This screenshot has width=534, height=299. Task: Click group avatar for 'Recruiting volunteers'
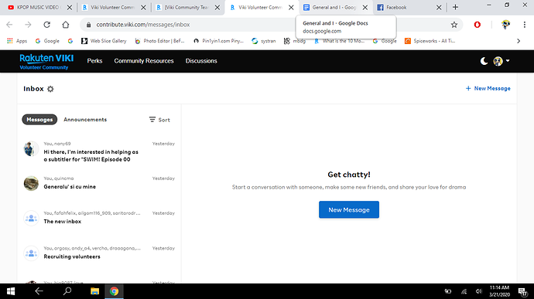(31, 253)
